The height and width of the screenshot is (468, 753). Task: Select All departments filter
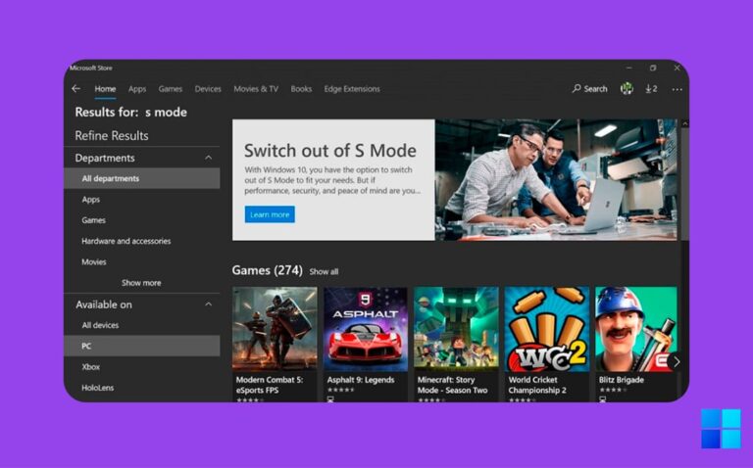point(142,178)
